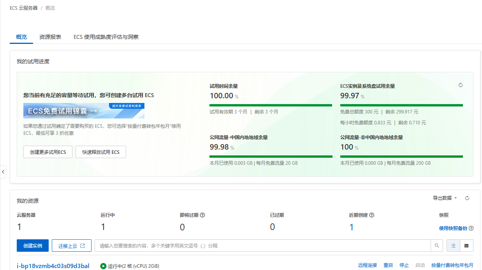Refresh the 我的资源 section
Image resolution: width=482 pixels, height=270 pixels.
pyautogui.click(x=467, y=198)
